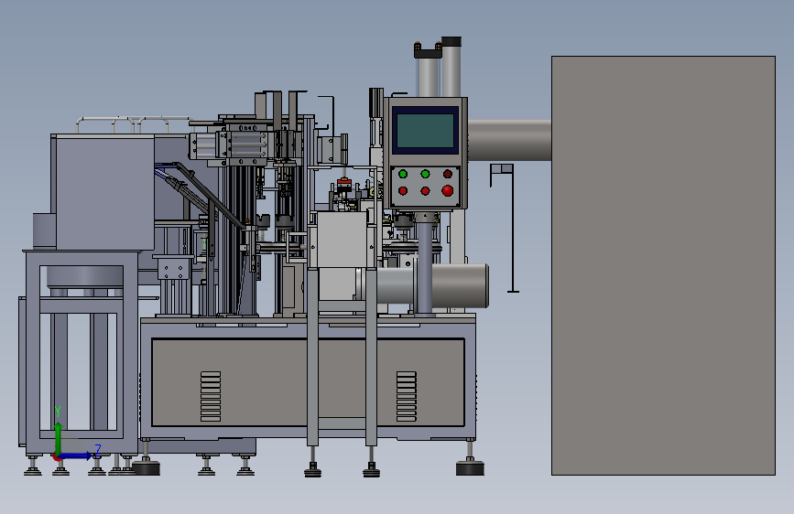Click the top-middle green button on control panel
Viewport: 794px width, 514px height.
click(x=425, y=174)
